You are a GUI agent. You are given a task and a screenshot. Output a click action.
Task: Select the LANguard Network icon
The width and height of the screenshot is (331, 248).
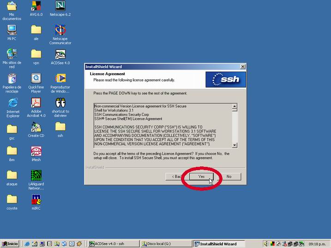coord(36,180)
